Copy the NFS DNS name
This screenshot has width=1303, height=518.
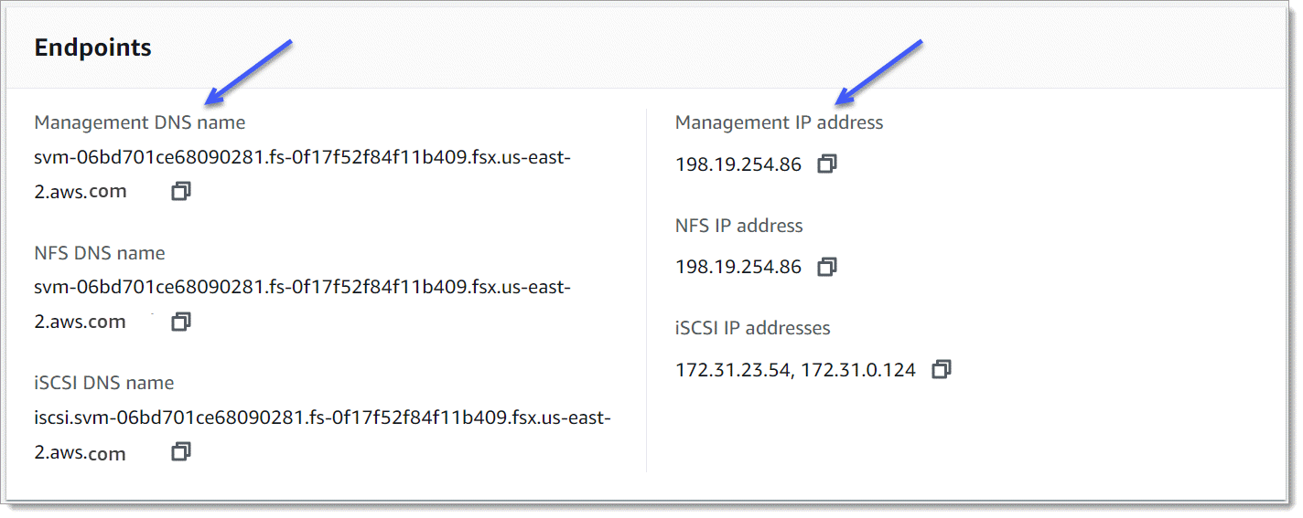click(x=181, y=322)
